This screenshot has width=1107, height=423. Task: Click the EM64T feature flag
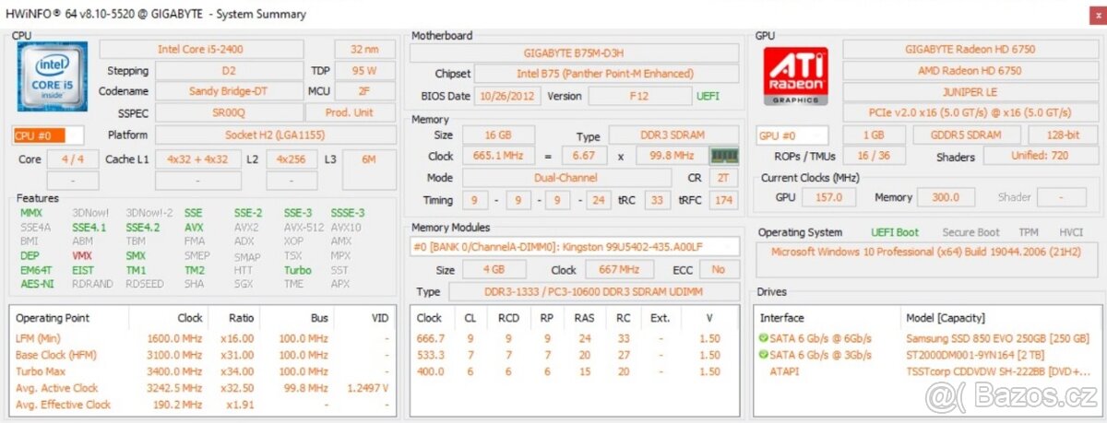(x=37, y=270)
